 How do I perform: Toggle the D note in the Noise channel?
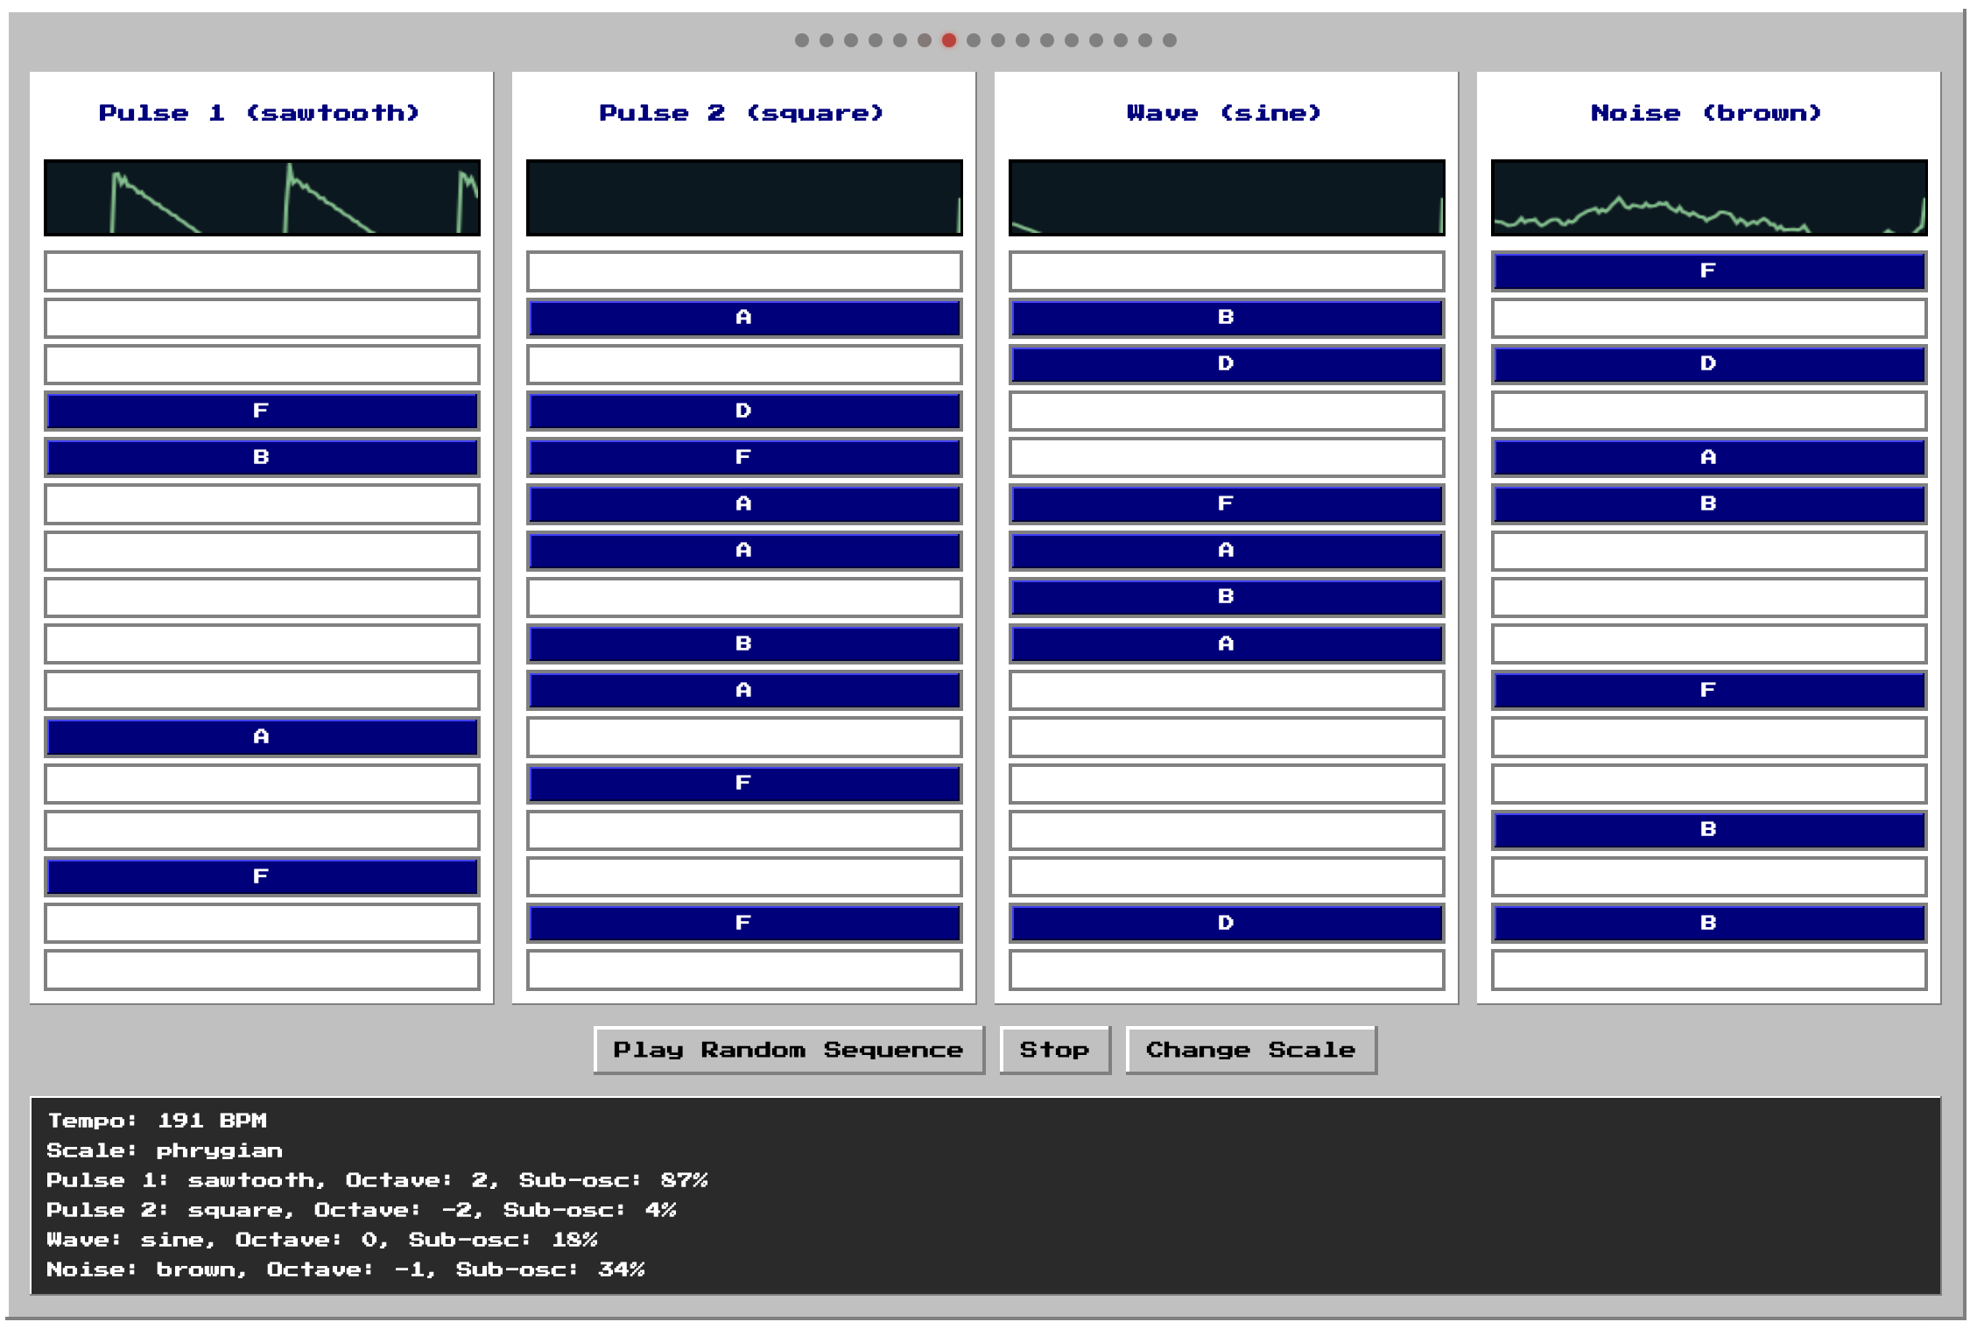[x=1708, y=364]
